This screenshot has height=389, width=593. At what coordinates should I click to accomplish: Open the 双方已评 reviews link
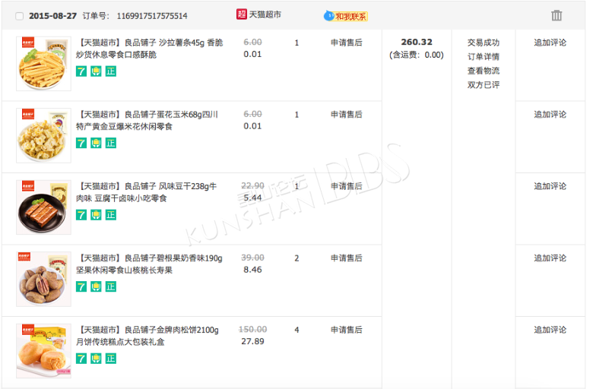click(484, 84)
